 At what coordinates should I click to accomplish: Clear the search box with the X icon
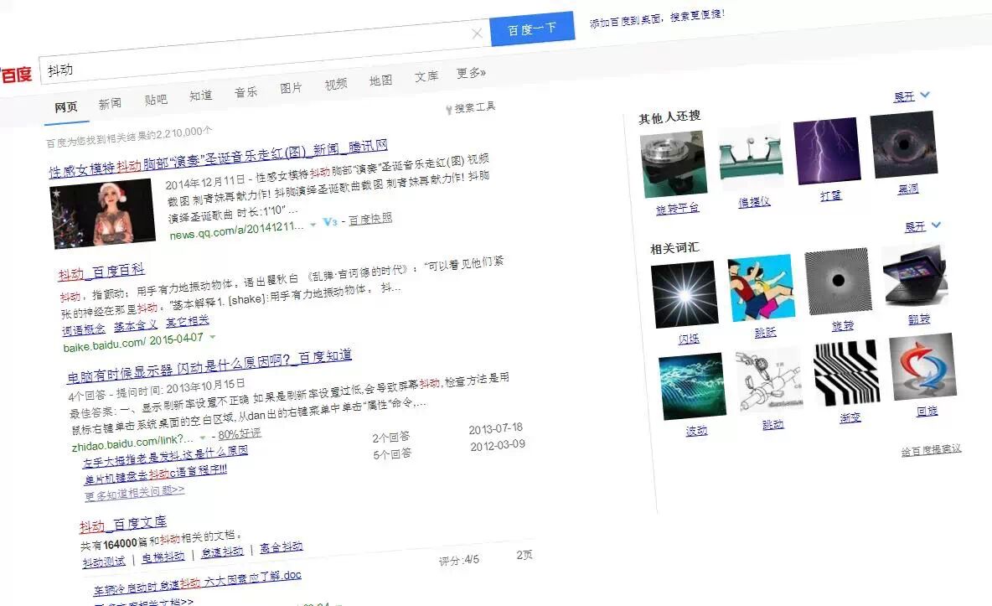[x=477, y=33]
